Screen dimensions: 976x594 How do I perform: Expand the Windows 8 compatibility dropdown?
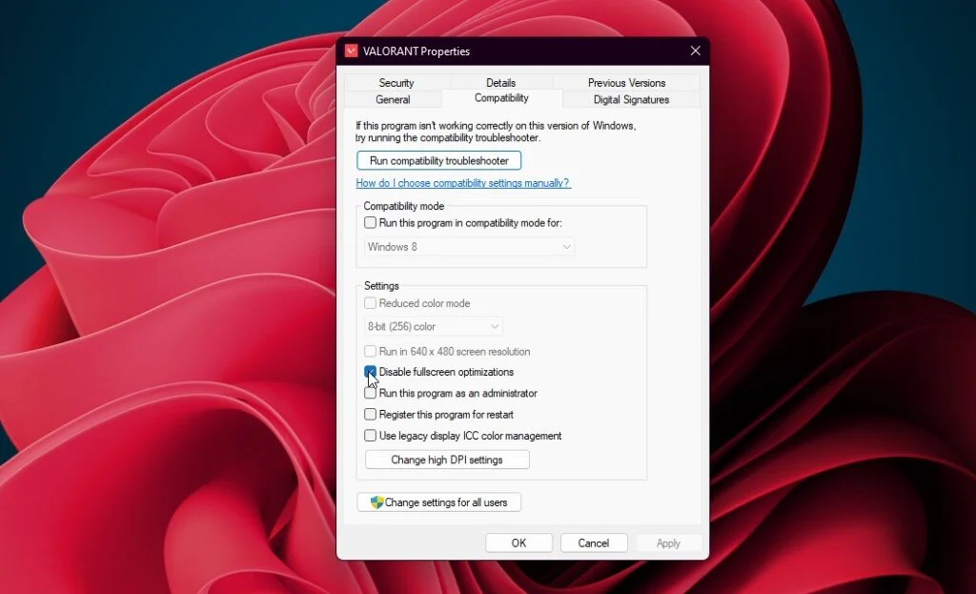pyautogui.click(x=469, y=247)
